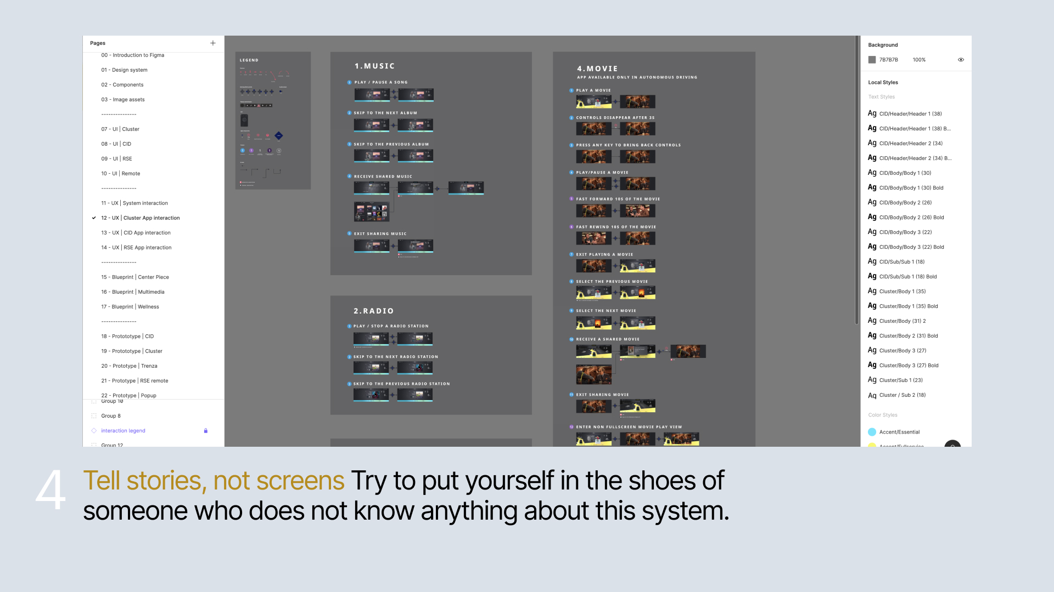The height and width of the screenshot is (592, 1054).
Task: Open page 09 - UI | RSE
Action: 116,159
